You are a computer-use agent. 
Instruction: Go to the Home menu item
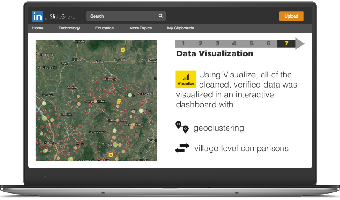[x=38, y=28]
